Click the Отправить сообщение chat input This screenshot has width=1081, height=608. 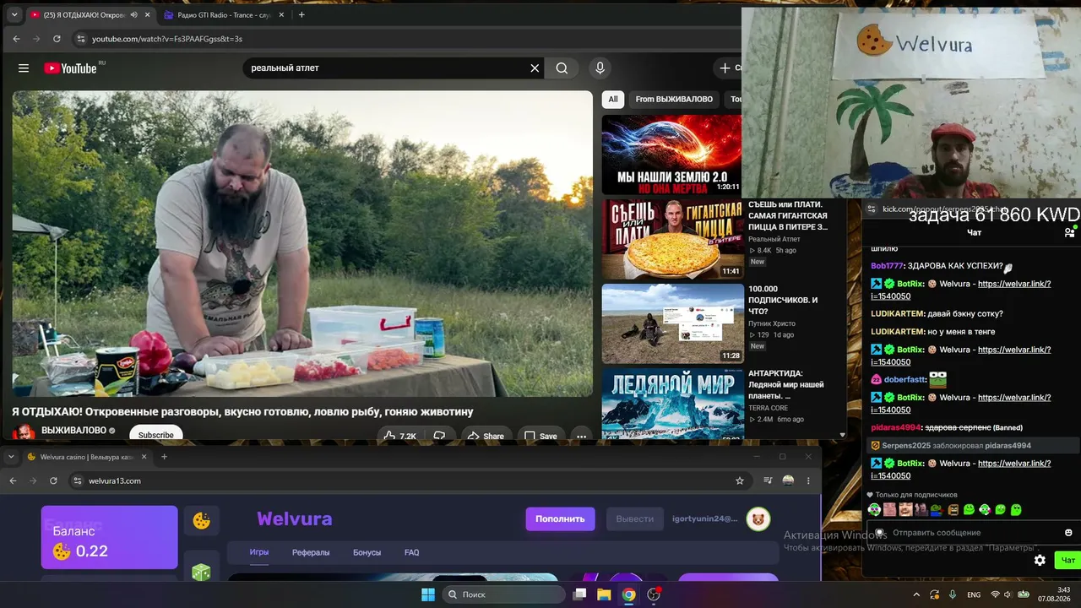pyautogui.click(x=973, y=533)
